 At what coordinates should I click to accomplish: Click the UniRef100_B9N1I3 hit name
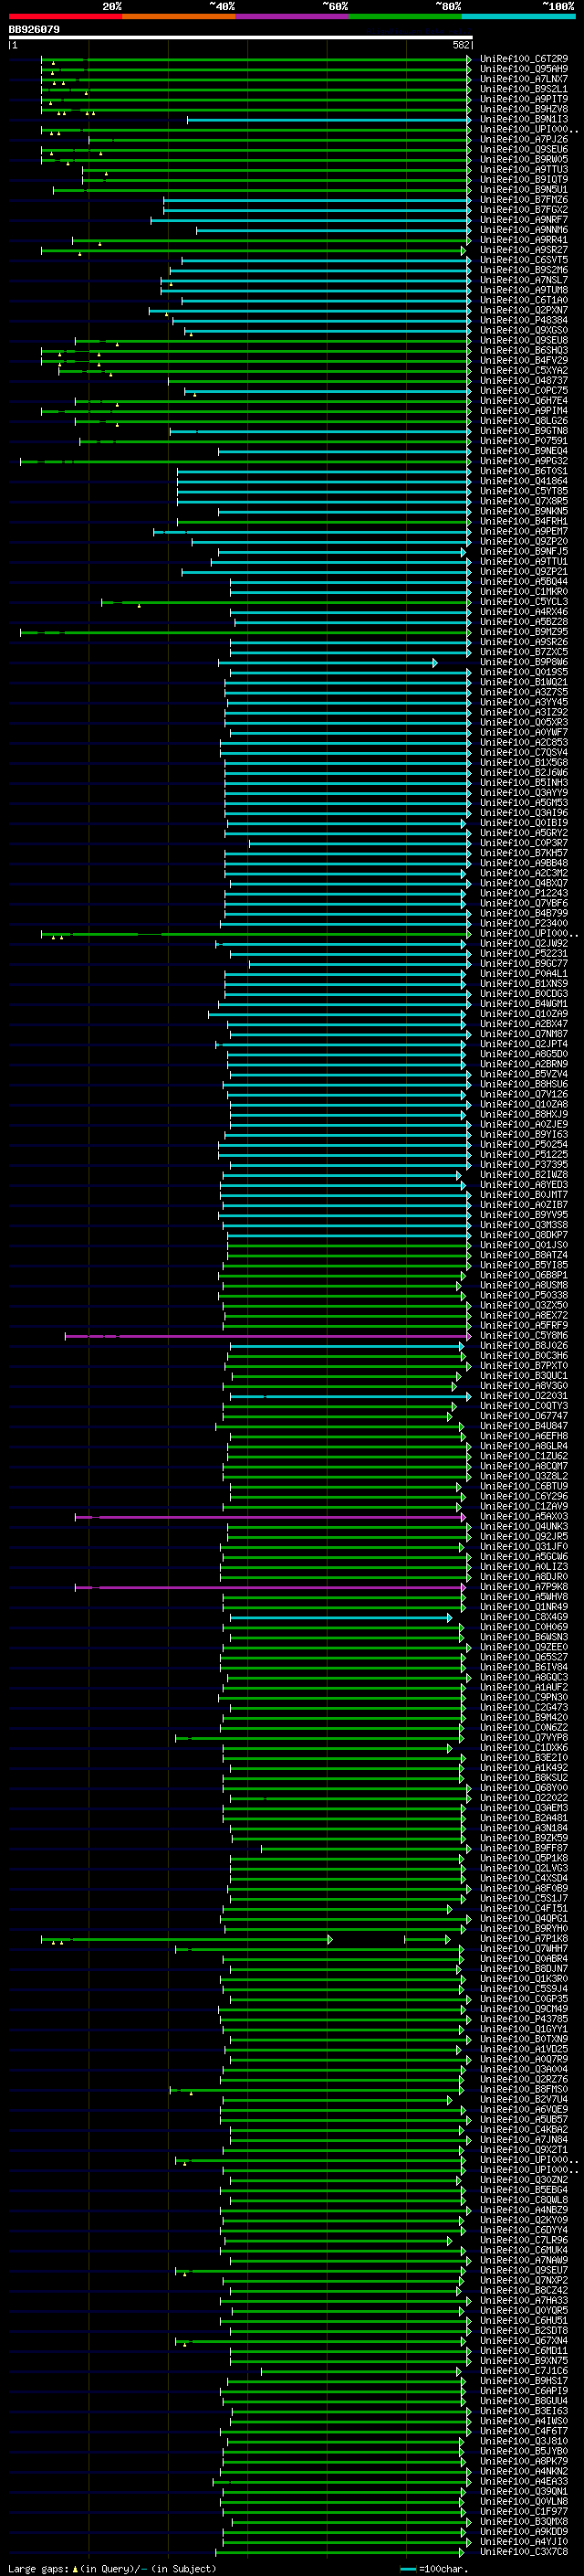point(524,119)
